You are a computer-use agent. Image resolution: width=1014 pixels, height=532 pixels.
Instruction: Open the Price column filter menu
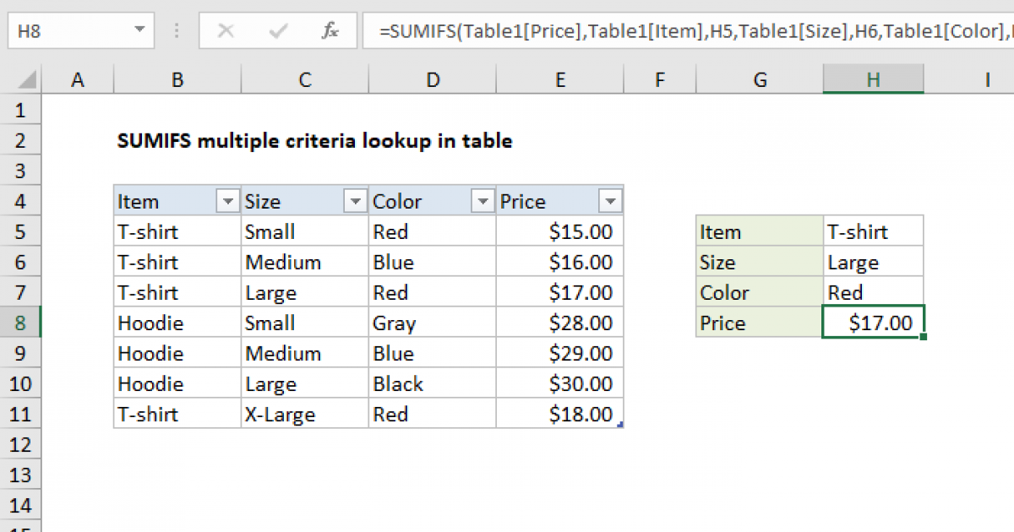pos(610,200)
